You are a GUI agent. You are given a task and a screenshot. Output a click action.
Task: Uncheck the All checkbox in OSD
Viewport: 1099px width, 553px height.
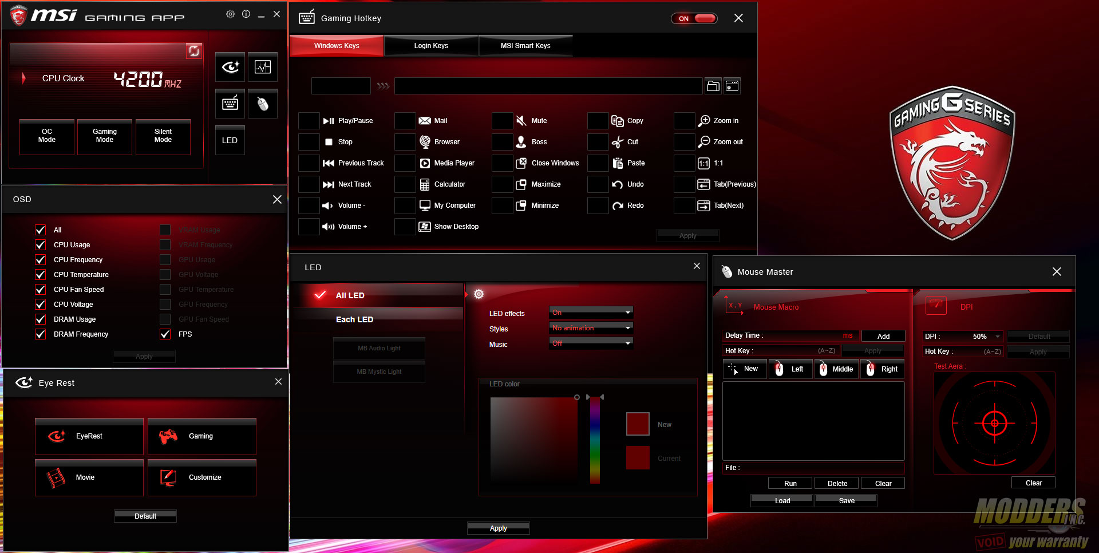(x=41, y=230)
